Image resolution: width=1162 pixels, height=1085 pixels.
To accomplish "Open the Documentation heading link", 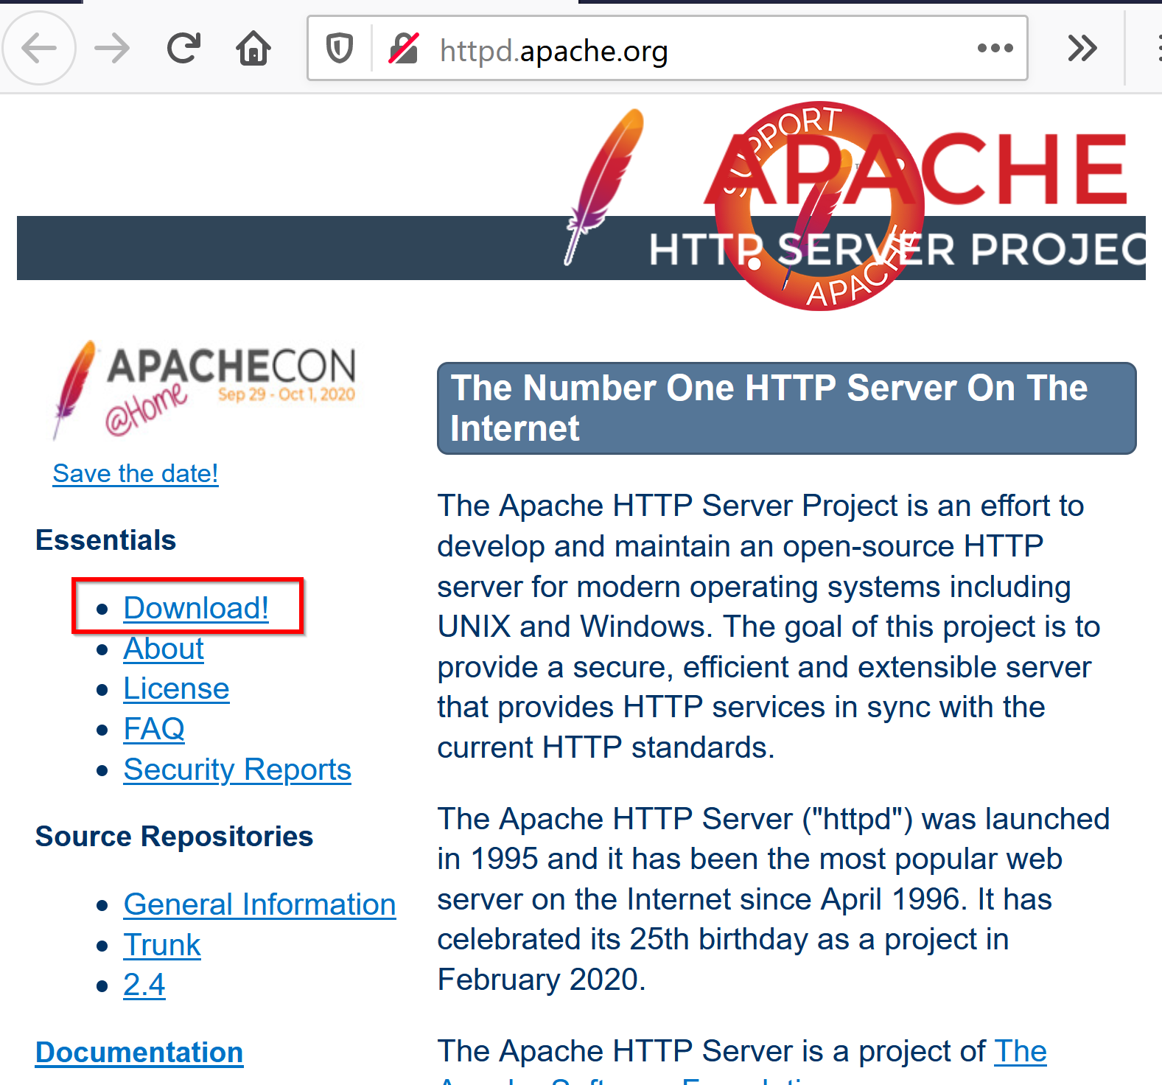I will (x=139, y=1053).
